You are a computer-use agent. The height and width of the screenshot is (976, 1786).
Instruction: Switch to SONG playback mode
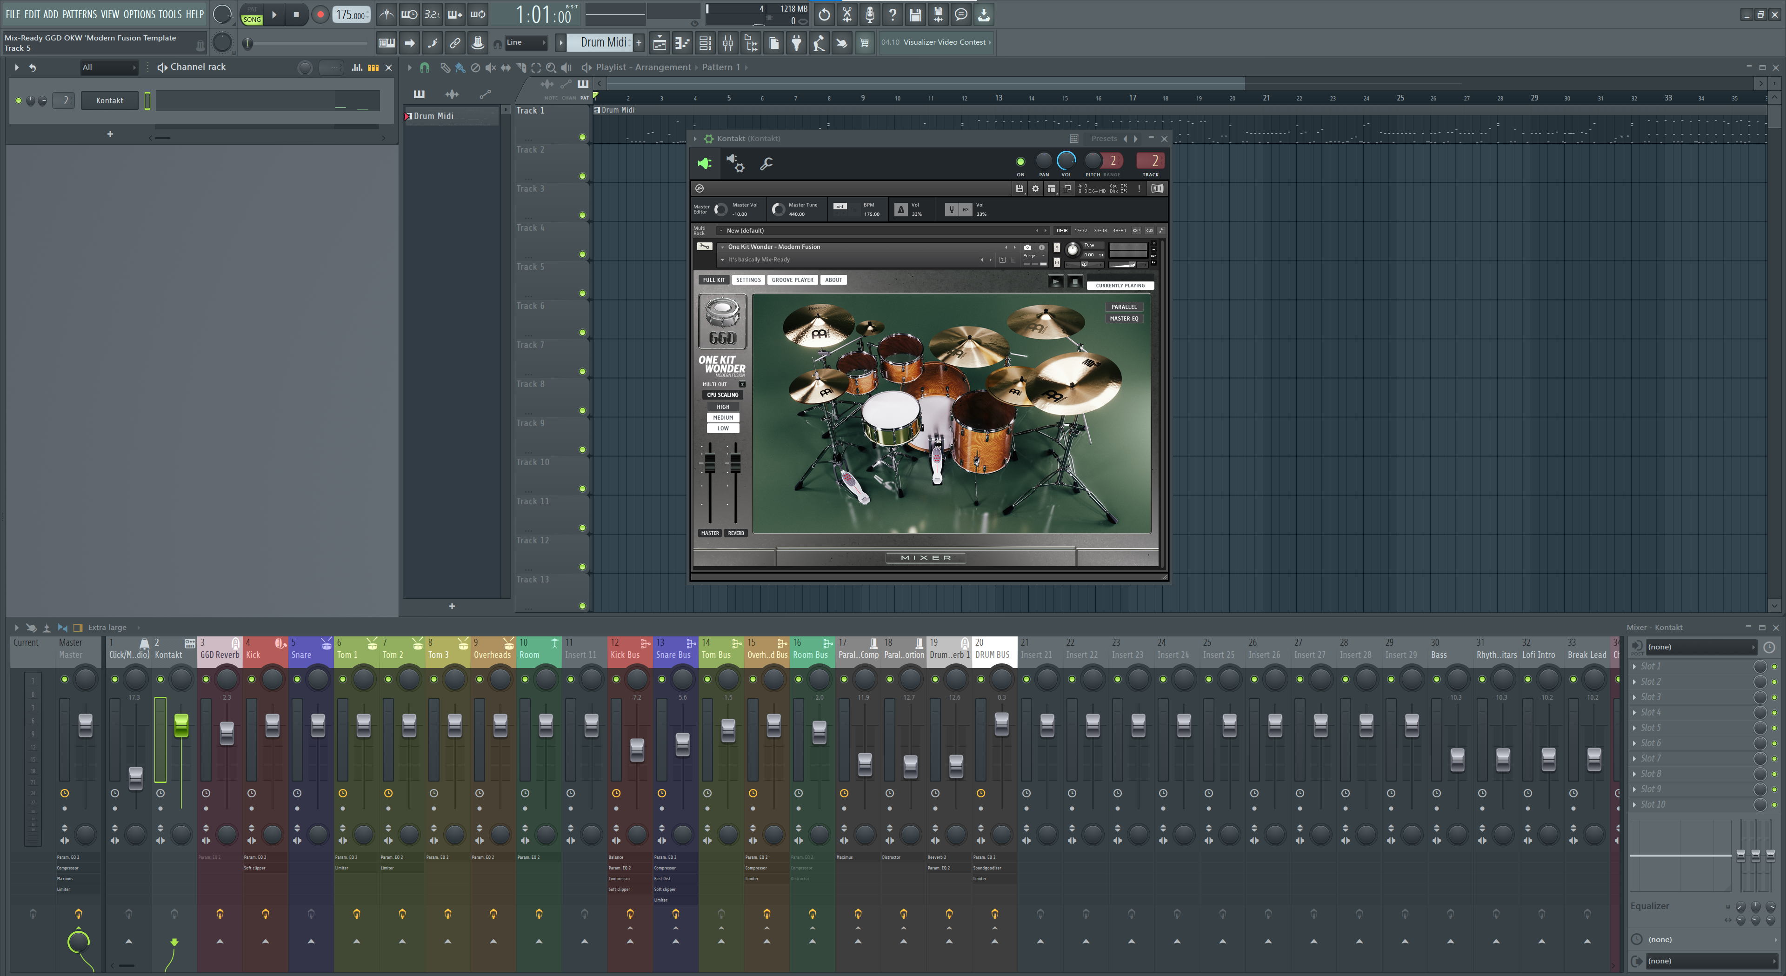tap(252, 20)
